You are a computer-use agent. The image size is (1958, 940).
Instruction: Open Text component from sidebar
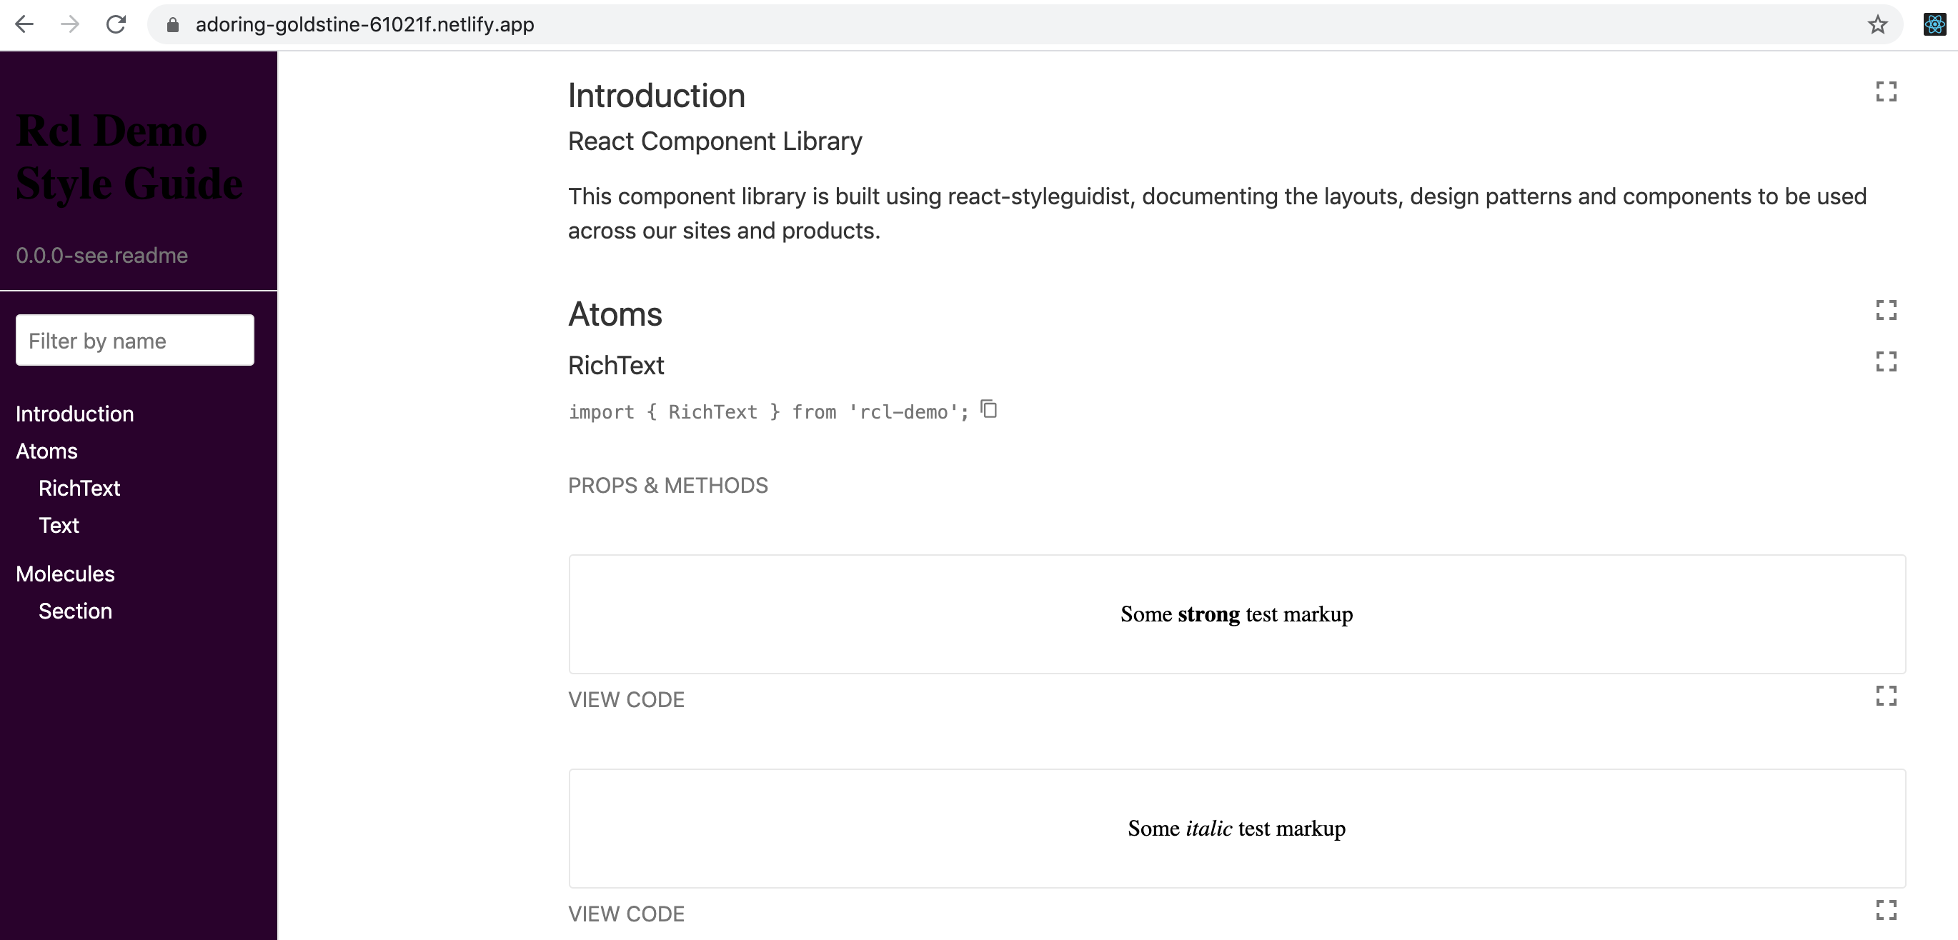coord(59,526)
